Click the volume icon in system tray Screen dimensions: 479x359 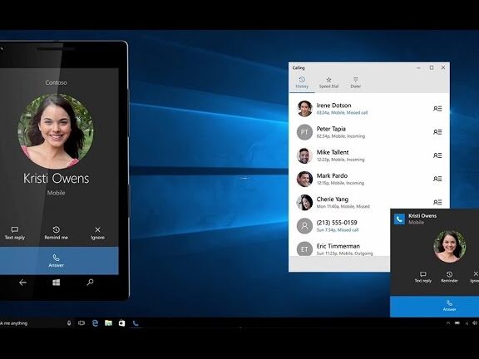(474, 322)
